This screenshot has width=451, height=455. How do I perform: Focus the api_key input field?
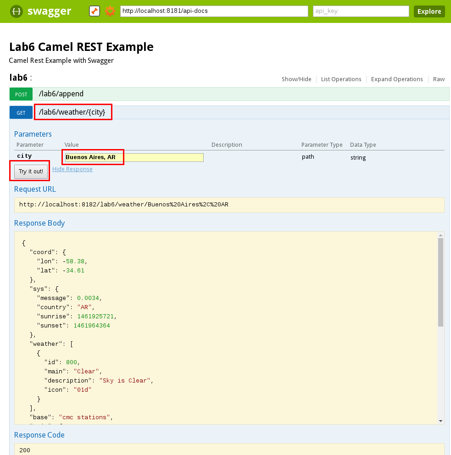pos(361,11)
